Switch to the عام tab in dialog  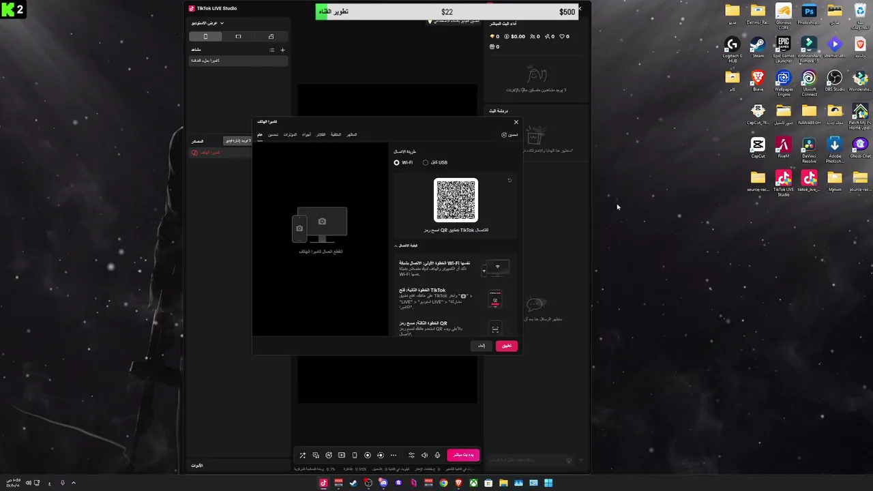click(x=260, y=134)
